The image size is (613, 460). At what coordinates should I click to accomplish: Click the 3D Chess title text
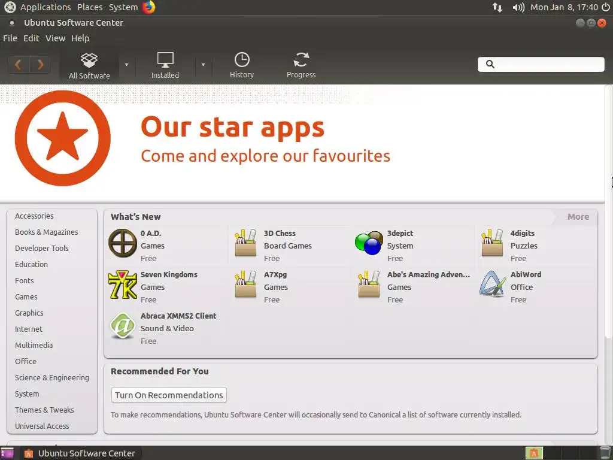[x=280, y=233]
